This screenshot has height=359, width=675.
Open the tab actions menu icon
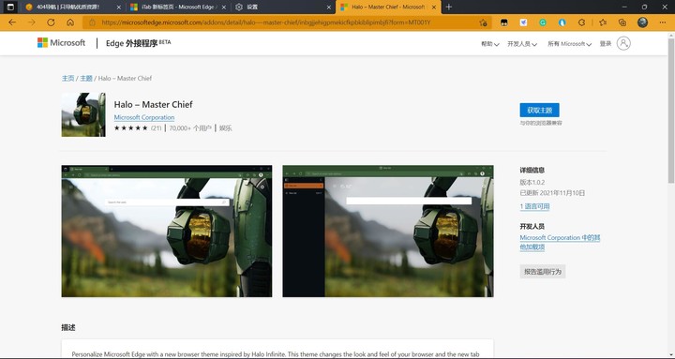(10, 7)
